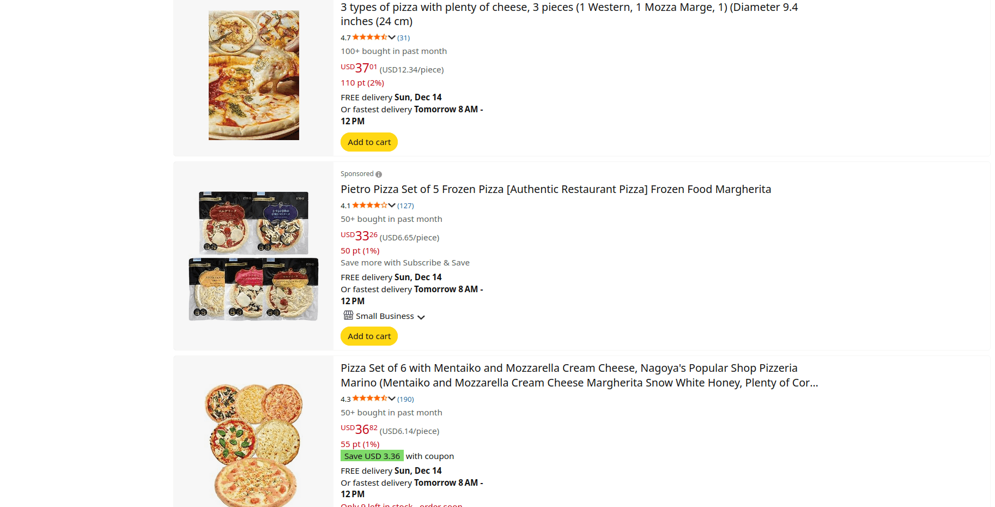View the 31 reviews link

pyautogui.click(x=403, y=38)
